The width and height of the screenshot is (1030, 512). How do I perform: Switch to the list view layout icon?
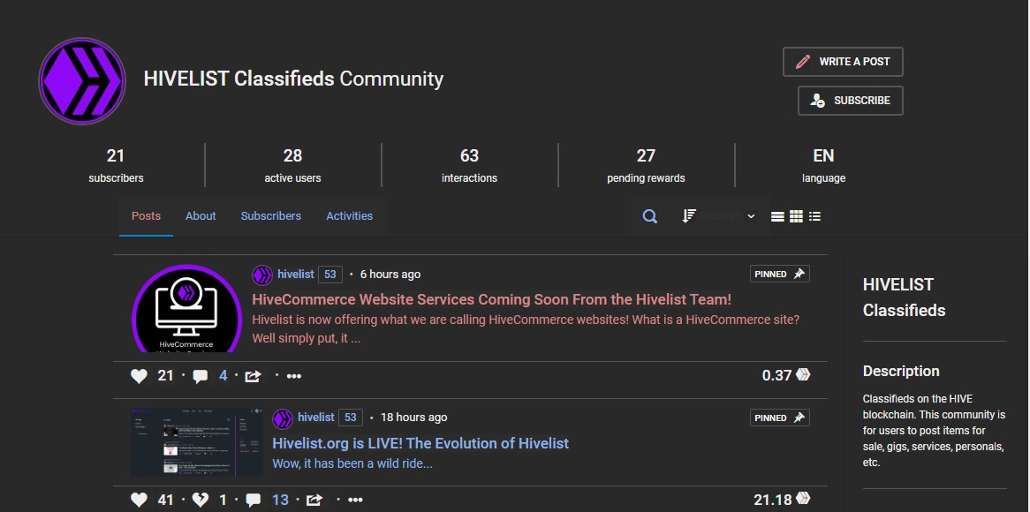pyautogui.click(x=777, y=216)
